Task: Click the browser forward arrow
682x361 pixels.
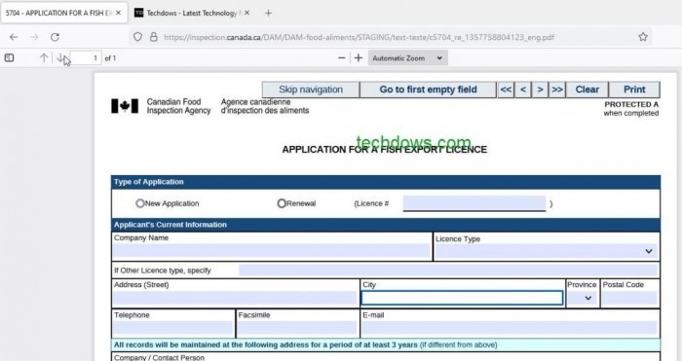Action: tap(34, 37)
